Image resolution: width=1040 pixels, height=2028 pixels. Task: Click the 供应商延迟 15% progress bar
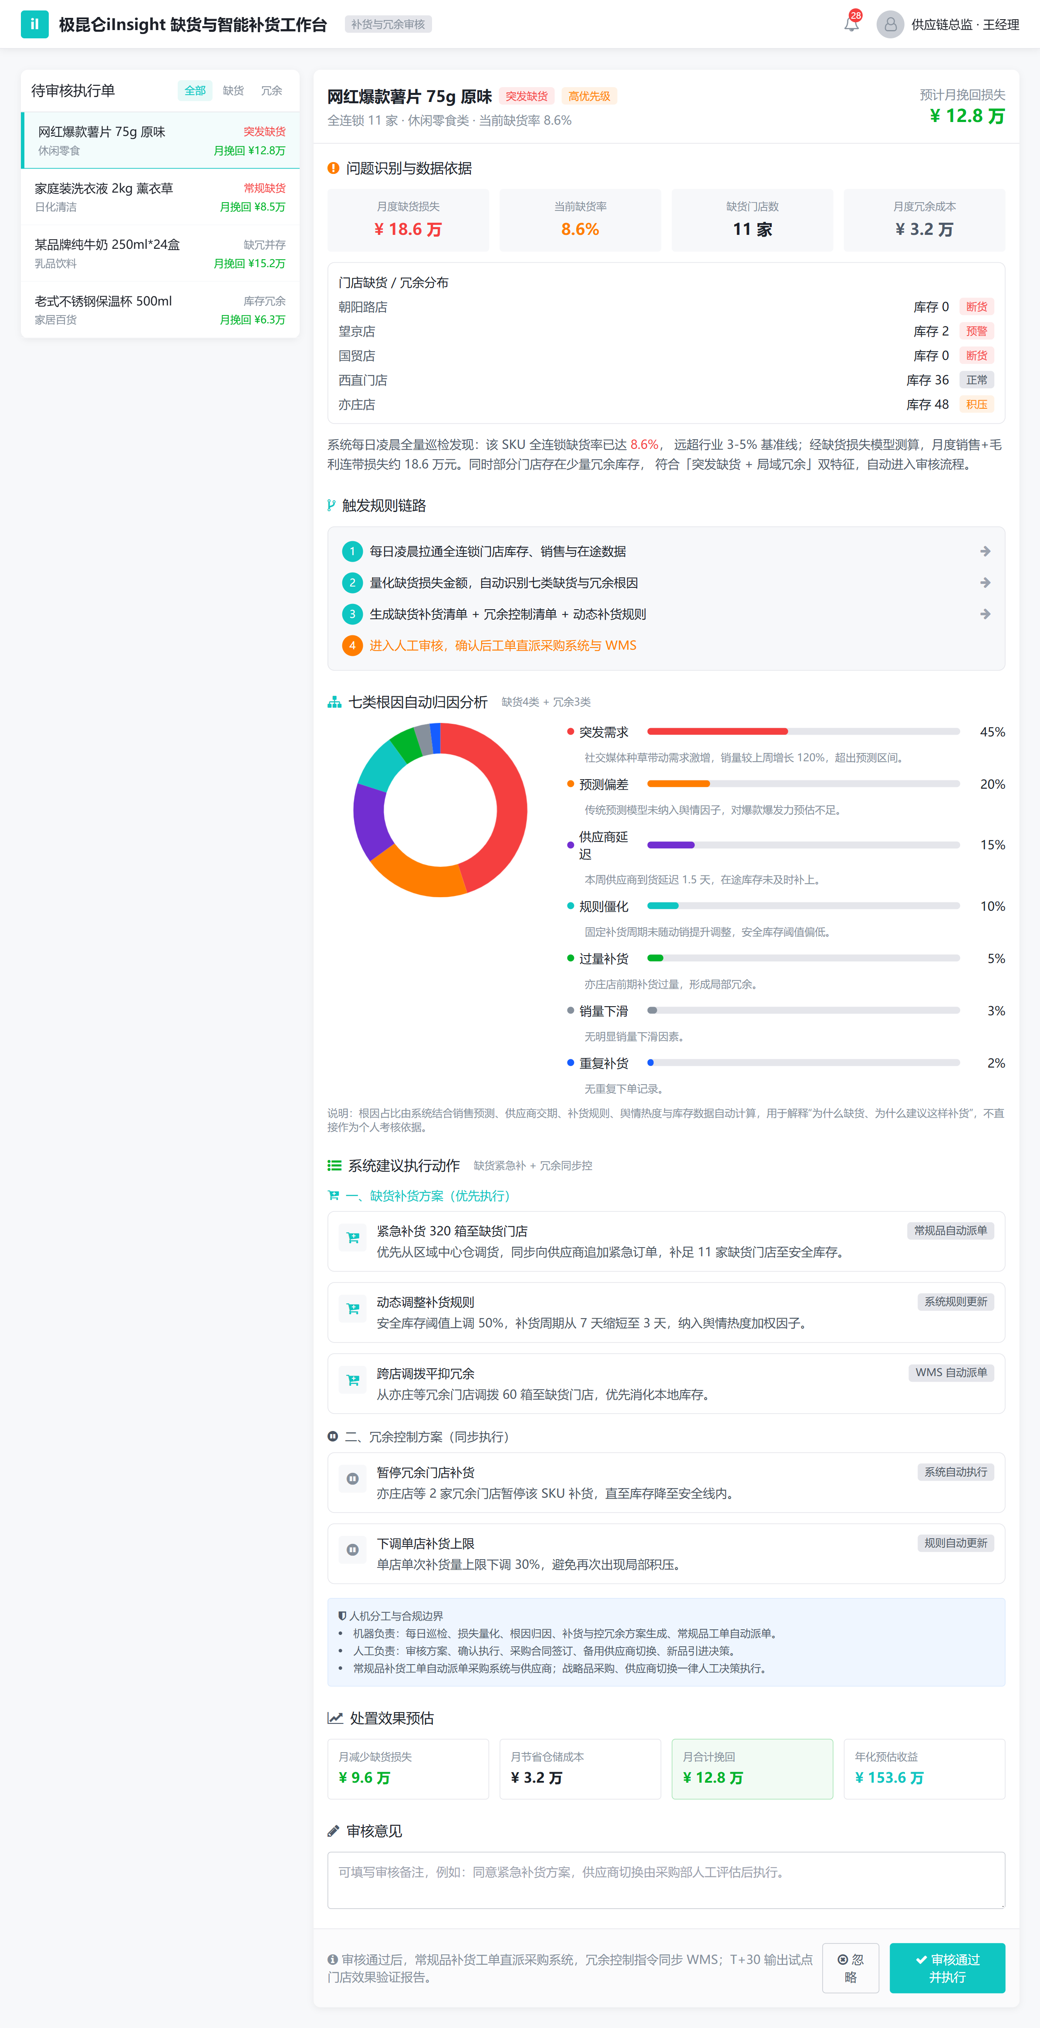click(x=803, y=845)
